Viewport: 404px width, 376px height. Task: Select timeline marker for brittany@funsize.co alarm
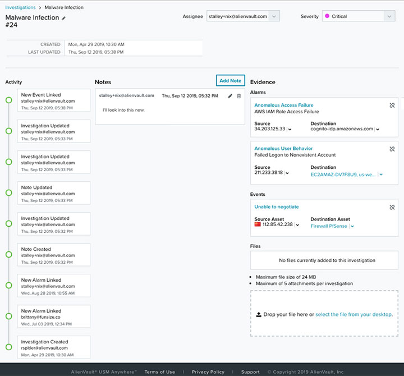[x=9, y=316]
